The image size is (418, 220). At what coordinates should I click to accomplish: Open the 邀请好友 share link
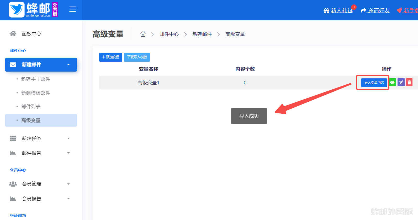(375, 10)
